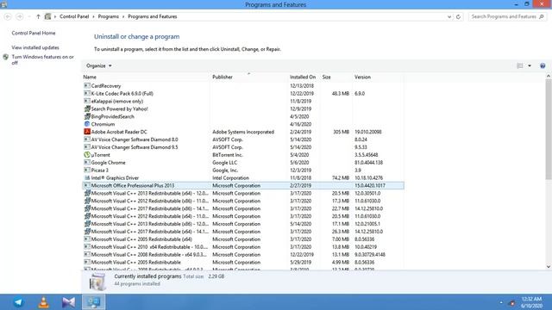Open the Organize dropdown menu
The height and width of the screenshot is (310, 552).
point(99,65)
